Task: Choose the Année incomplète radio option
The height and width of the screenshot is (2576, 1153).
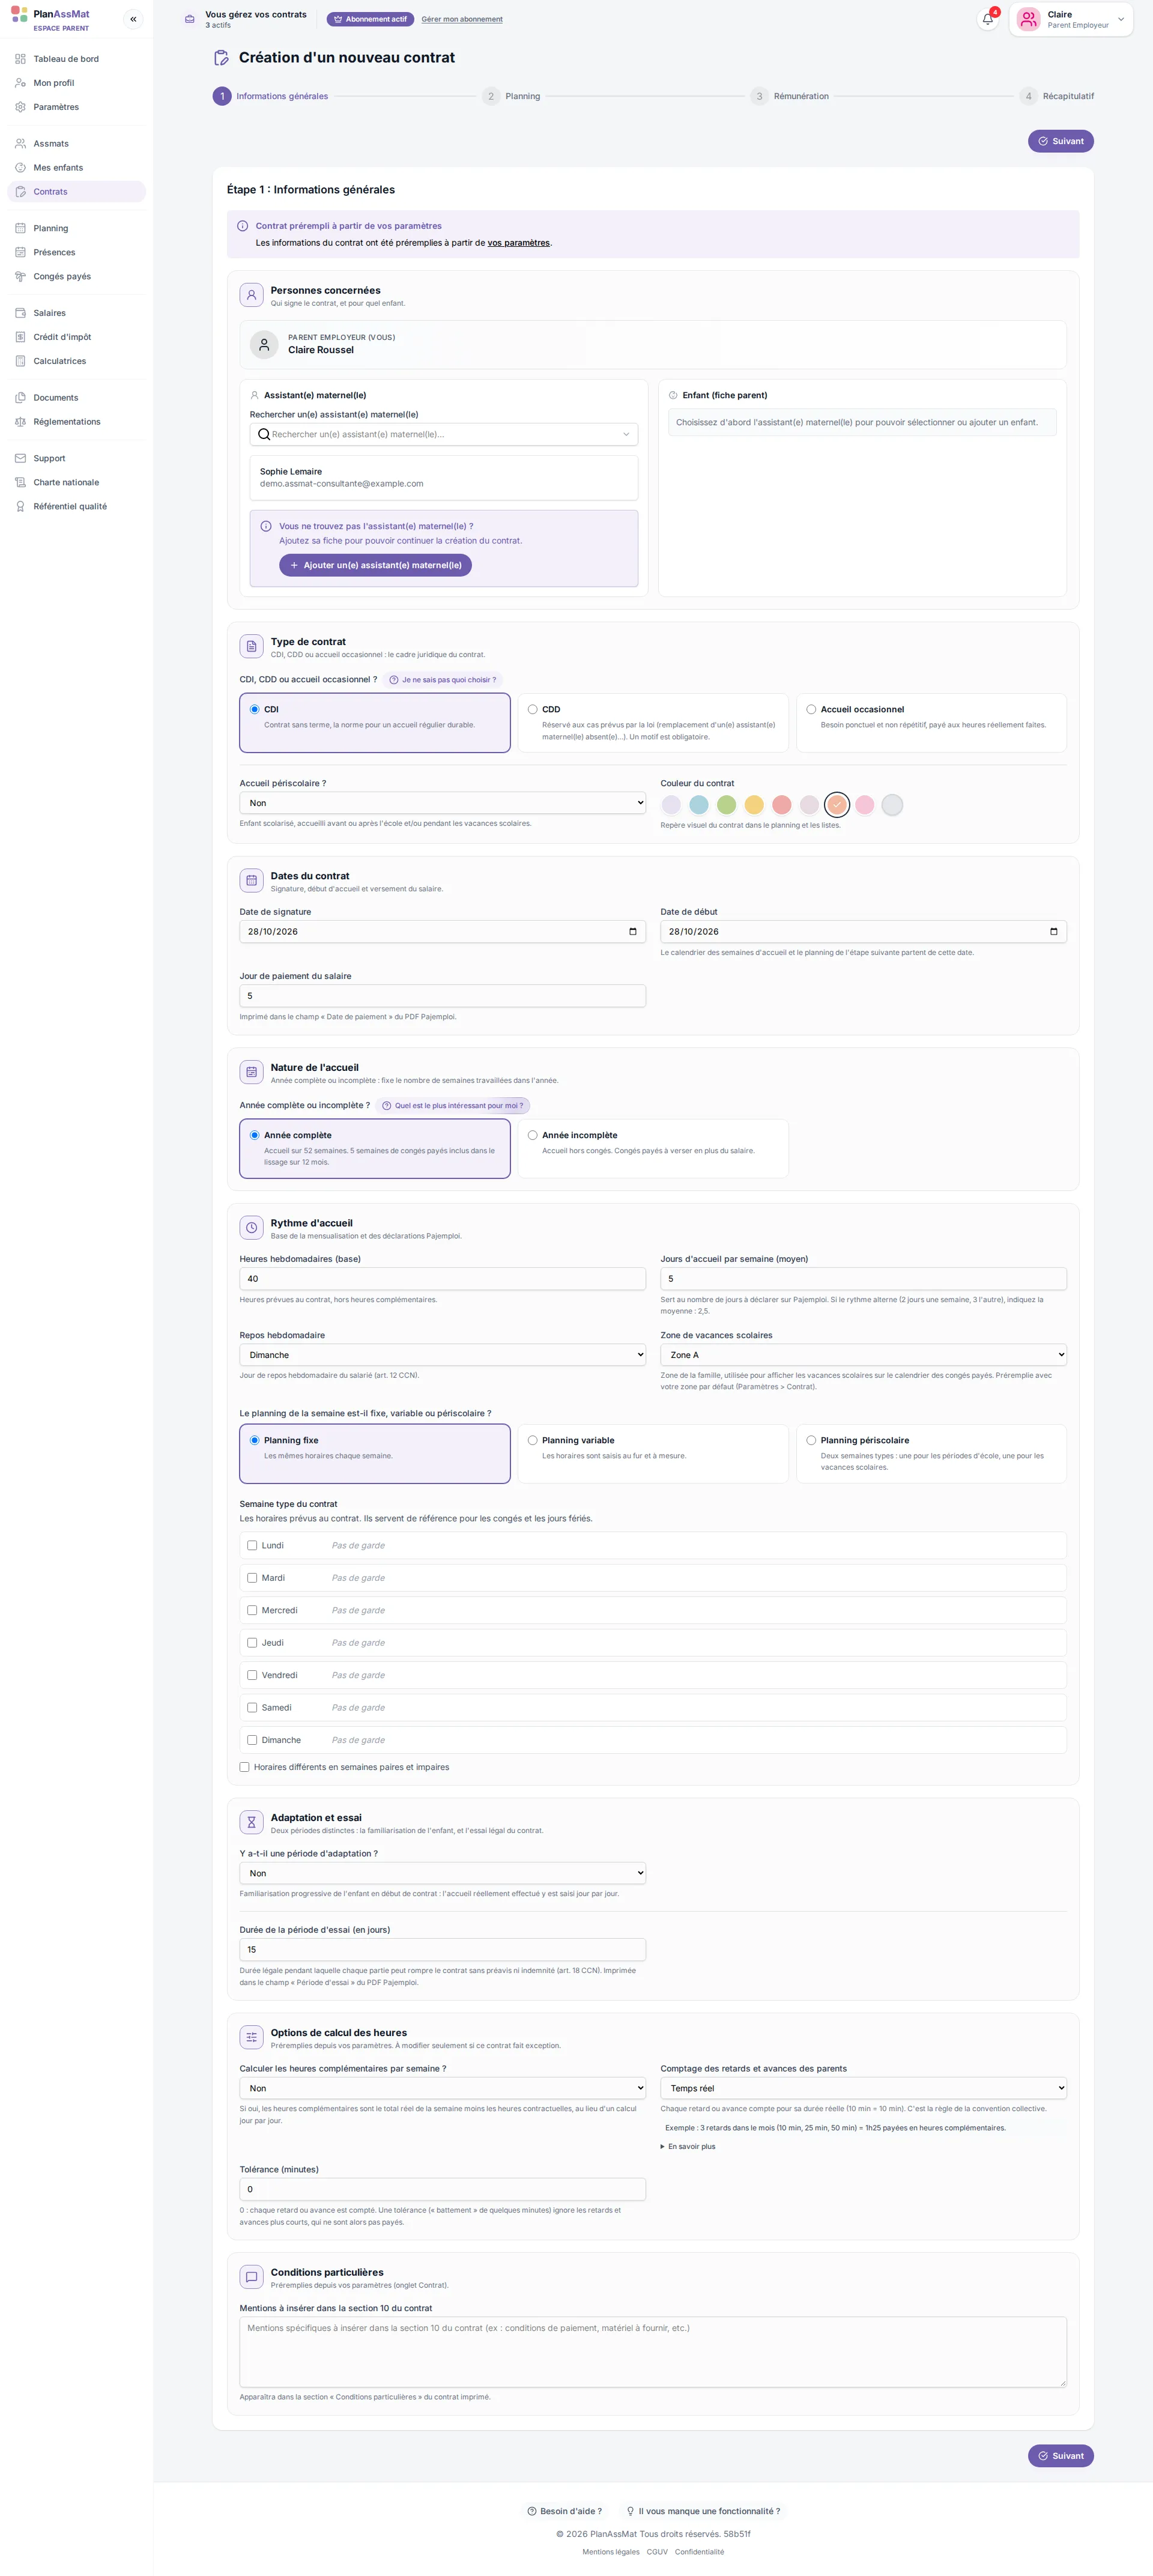Action: [x=533, y=1135]
